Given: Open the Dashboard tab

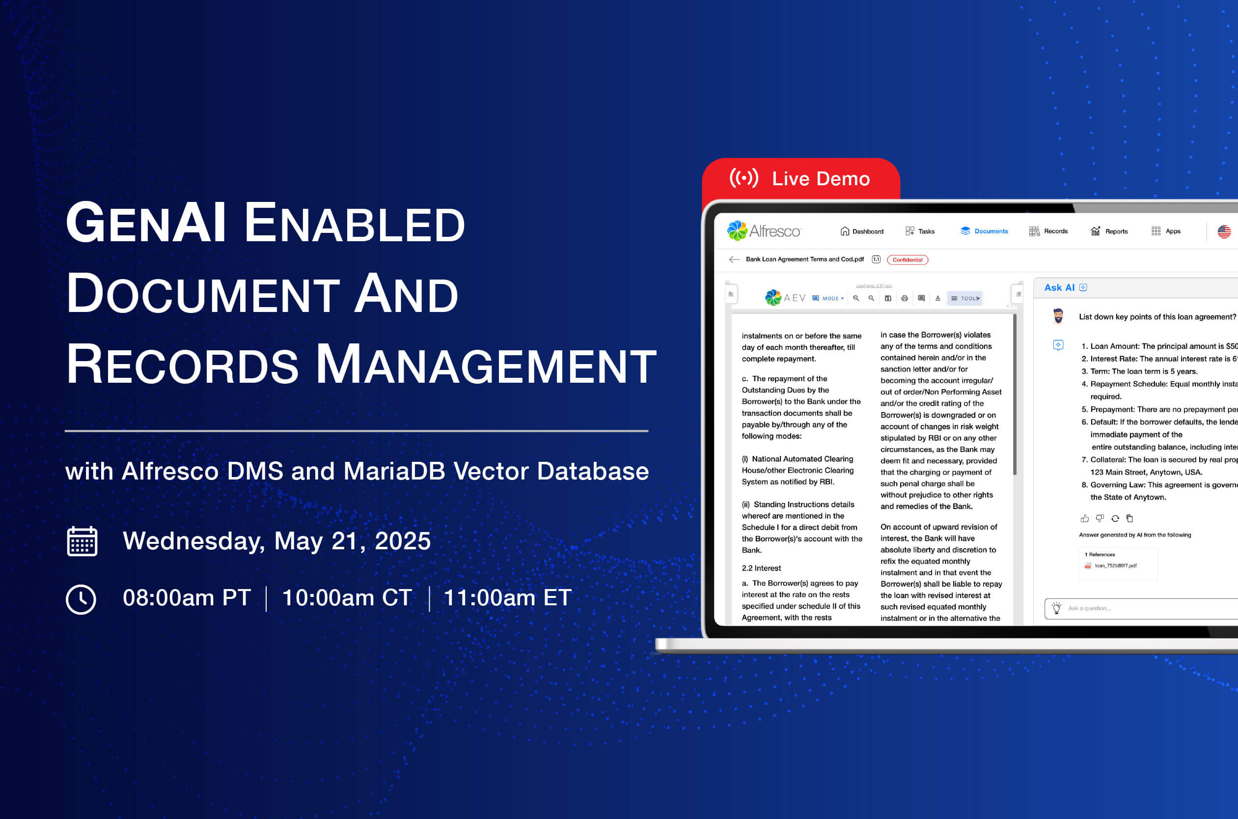Looking at the screenshot, I should click(x=862, y=231).
